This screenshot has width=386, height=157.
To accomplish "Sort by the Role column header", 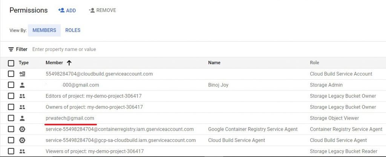I will [x=314, y=63].
